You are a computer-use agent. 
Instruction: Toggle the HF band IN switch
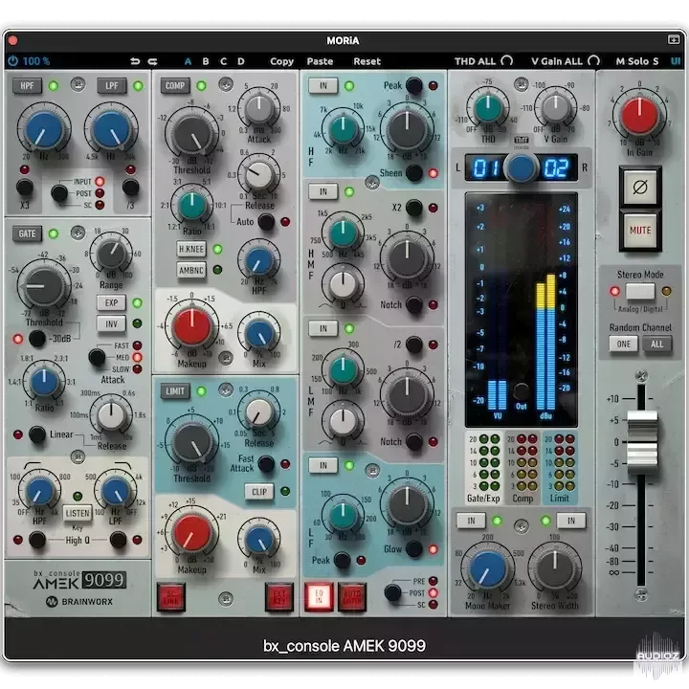(x=323, y=86)
